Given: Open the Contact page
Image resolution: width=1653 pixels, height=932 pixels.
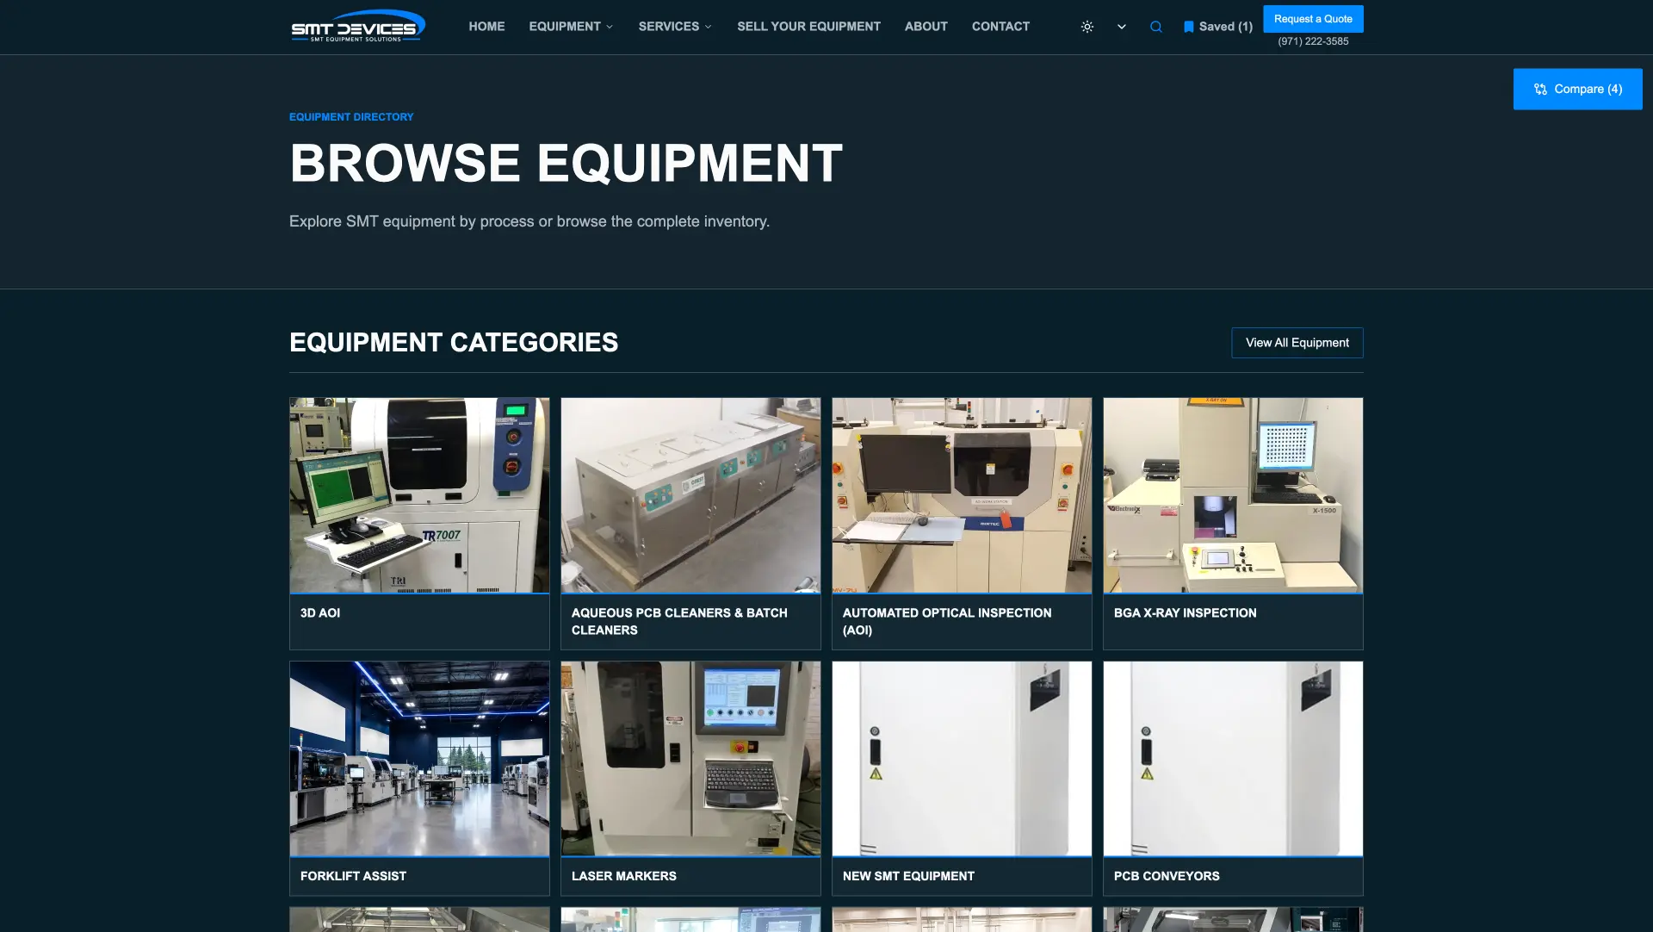Looking at the screenshot, I should (x=1000, y=27).
